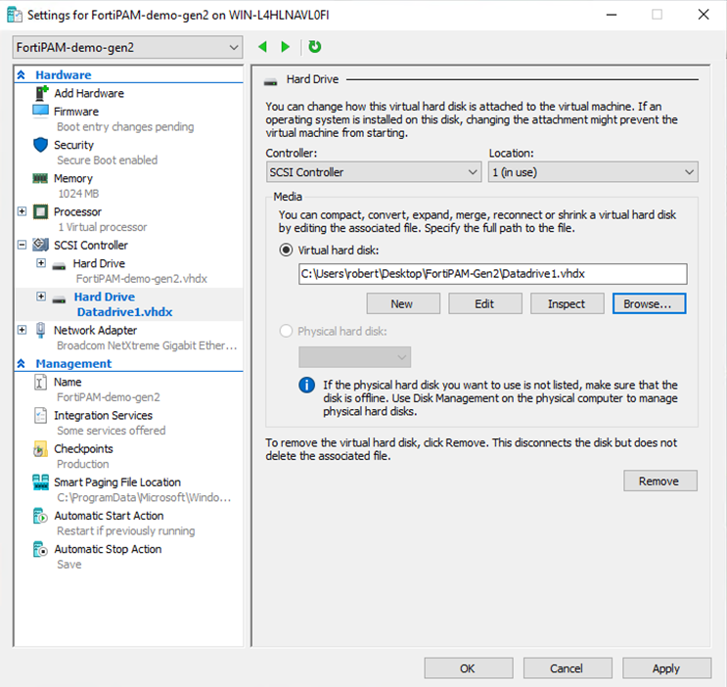The width and height of the screenshot is (727, 687).
Task: Click the Name icon under Management
Action: 40,383
